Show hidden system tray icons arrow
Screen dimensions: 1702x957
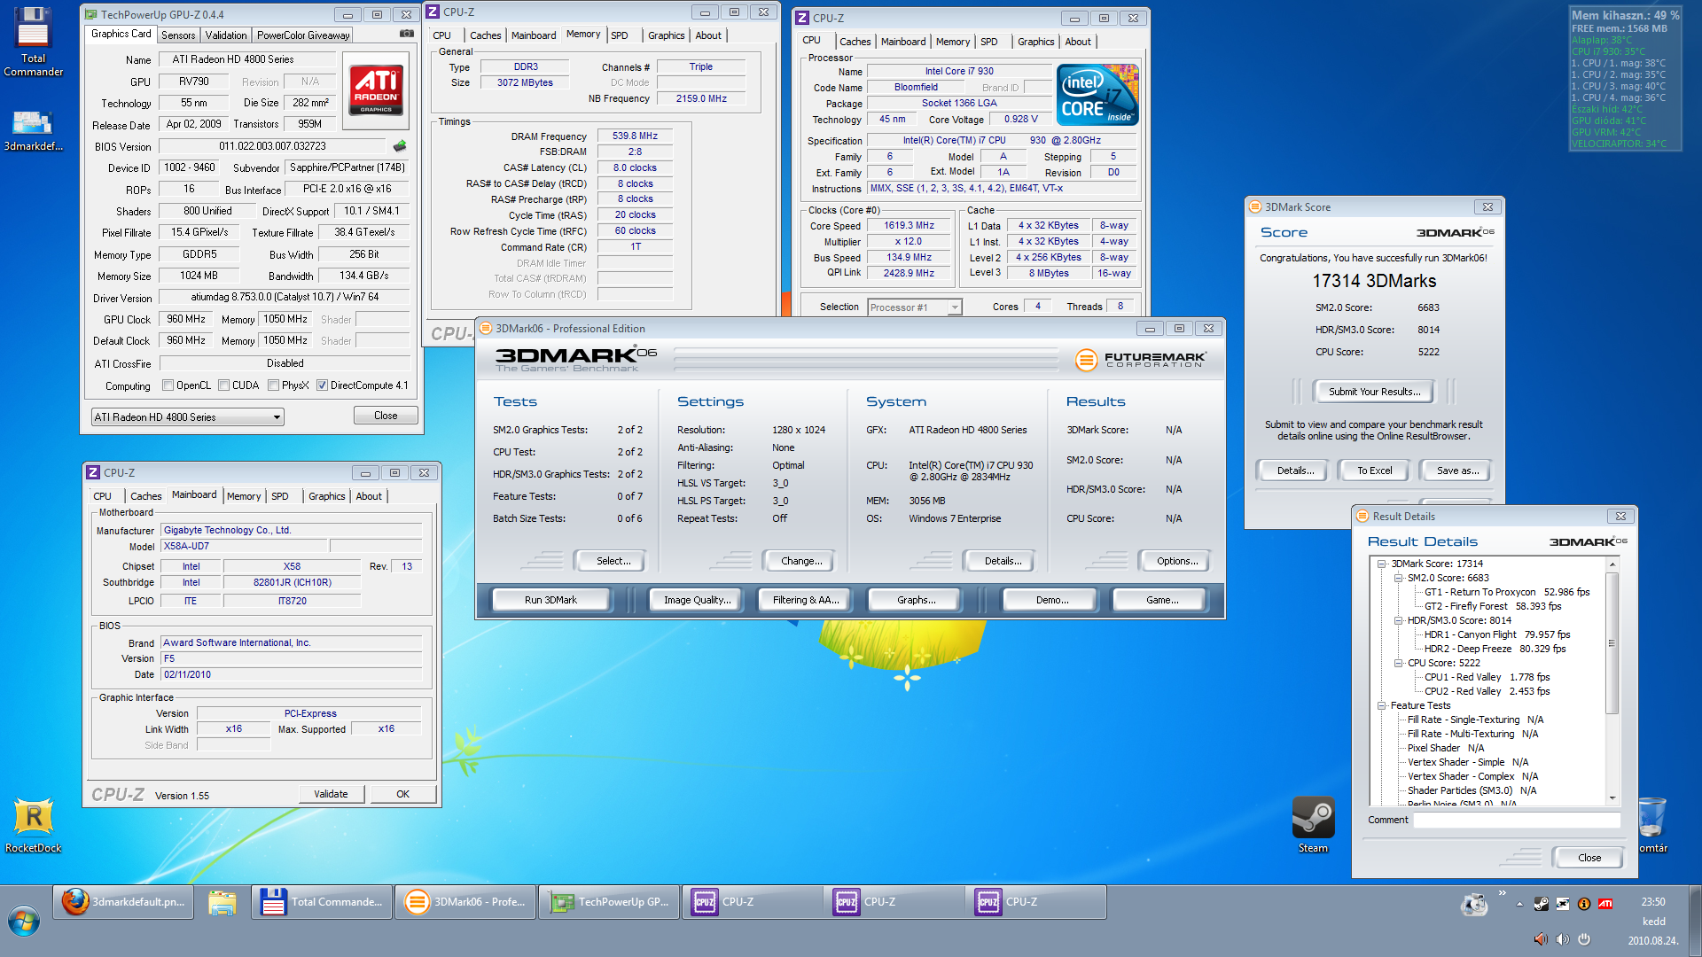click(x=1519, y=905)
